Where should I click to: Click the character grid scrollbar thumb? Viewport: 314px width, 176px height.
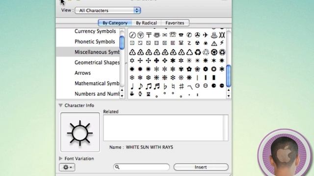click(x=229, y=76)
